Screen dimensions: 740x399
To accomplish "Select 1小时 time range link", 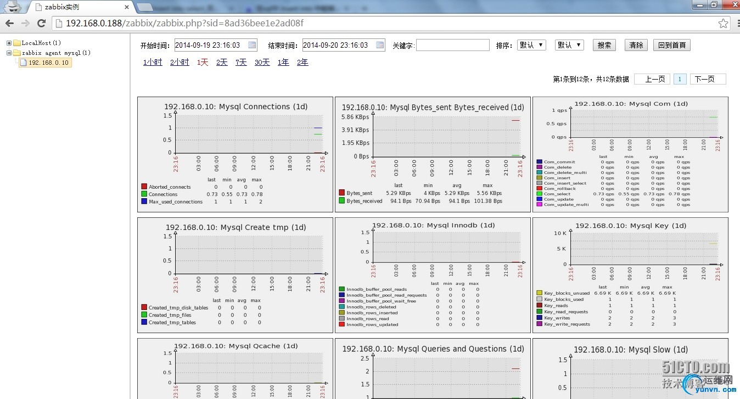I will click(153, 63).
